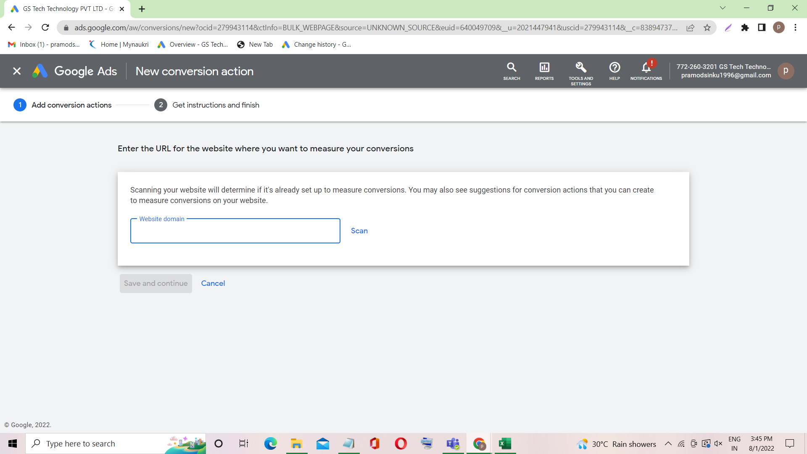
Task: Click the Cancel button
Action: click(x=213, y=283)
